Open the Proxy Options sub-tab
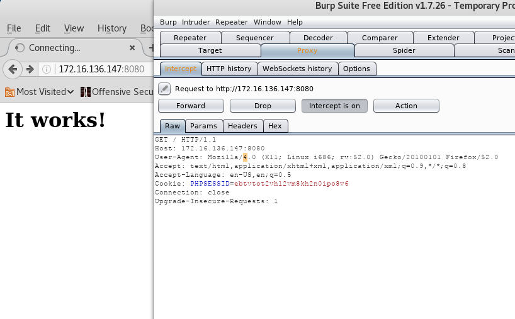The image size is (515, 319). [357, 69]
